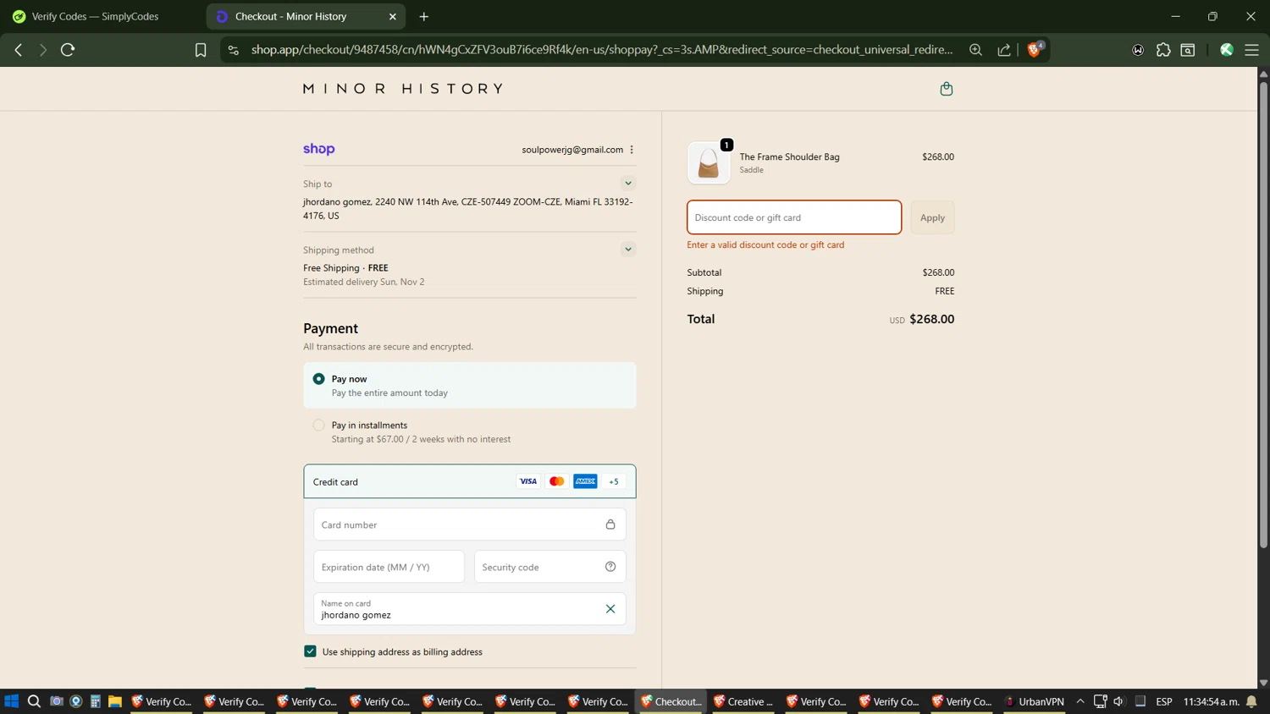Open a new browser tab
The height and width of the screenshot is (714, 1270).
coord(424,16)
